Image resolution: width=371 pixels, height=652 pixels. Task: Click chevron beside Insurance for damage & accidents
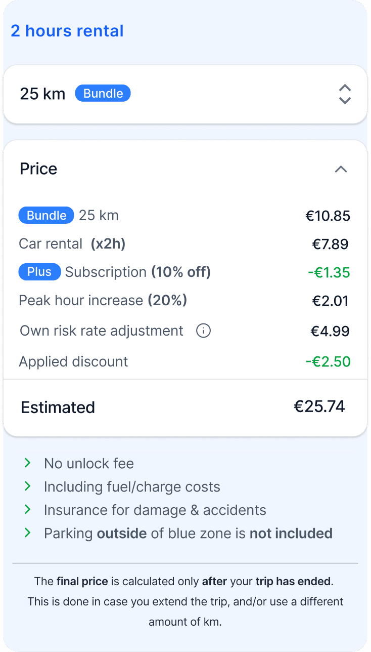[28, 510]
